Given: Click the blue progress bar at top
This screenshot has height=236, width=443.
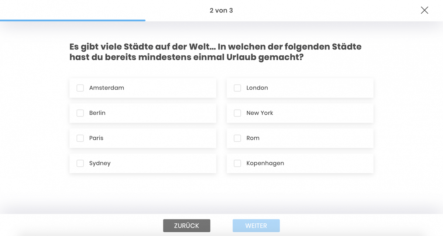Looking at the screenshot, I should pyautogui.click(x=73, y=20).
